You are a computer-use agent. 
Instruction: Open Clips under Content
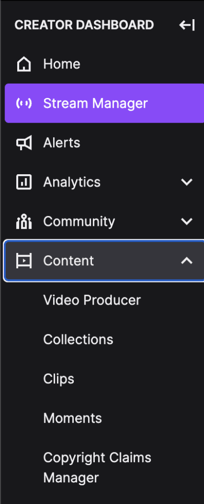[x=59, y=379]
